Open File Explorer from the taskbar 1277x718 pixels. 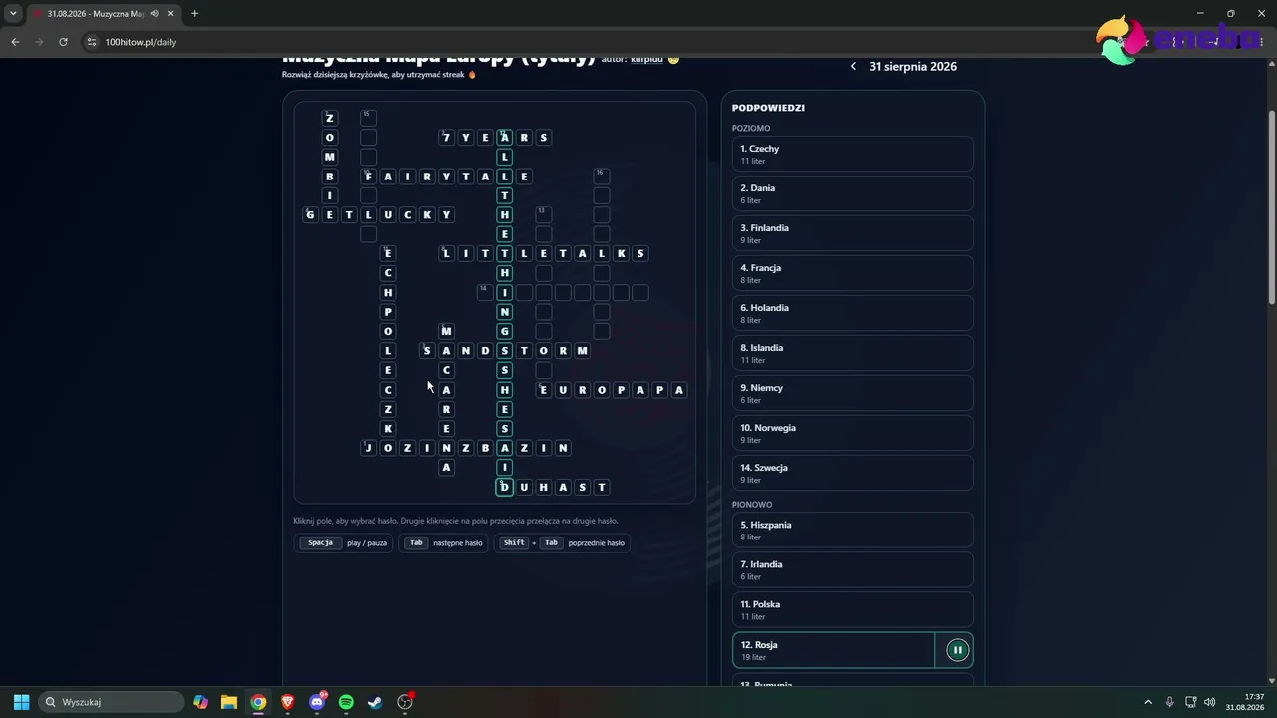click(228, 702)
